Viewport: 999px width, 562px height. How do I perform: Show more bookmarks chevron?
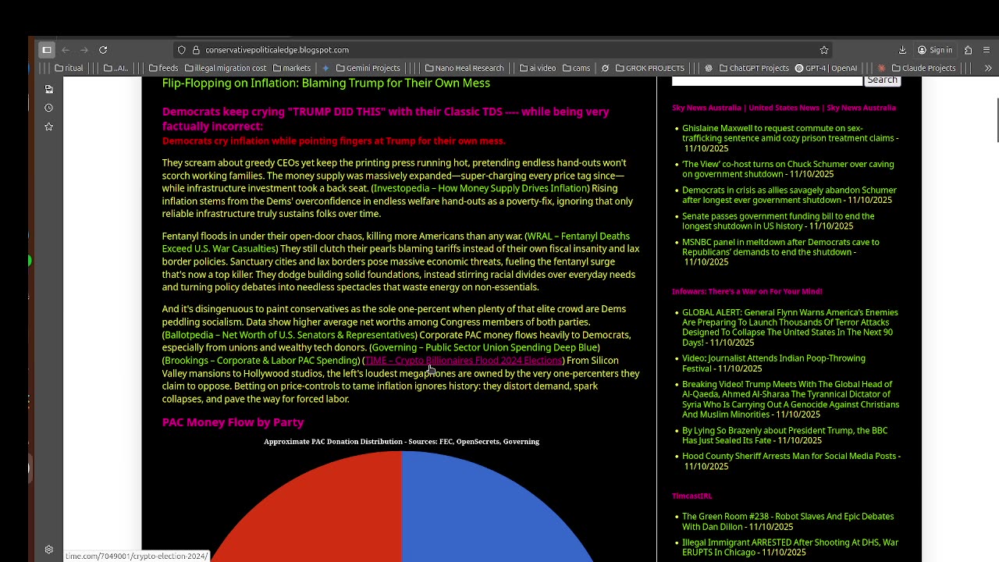click(988, 68)
